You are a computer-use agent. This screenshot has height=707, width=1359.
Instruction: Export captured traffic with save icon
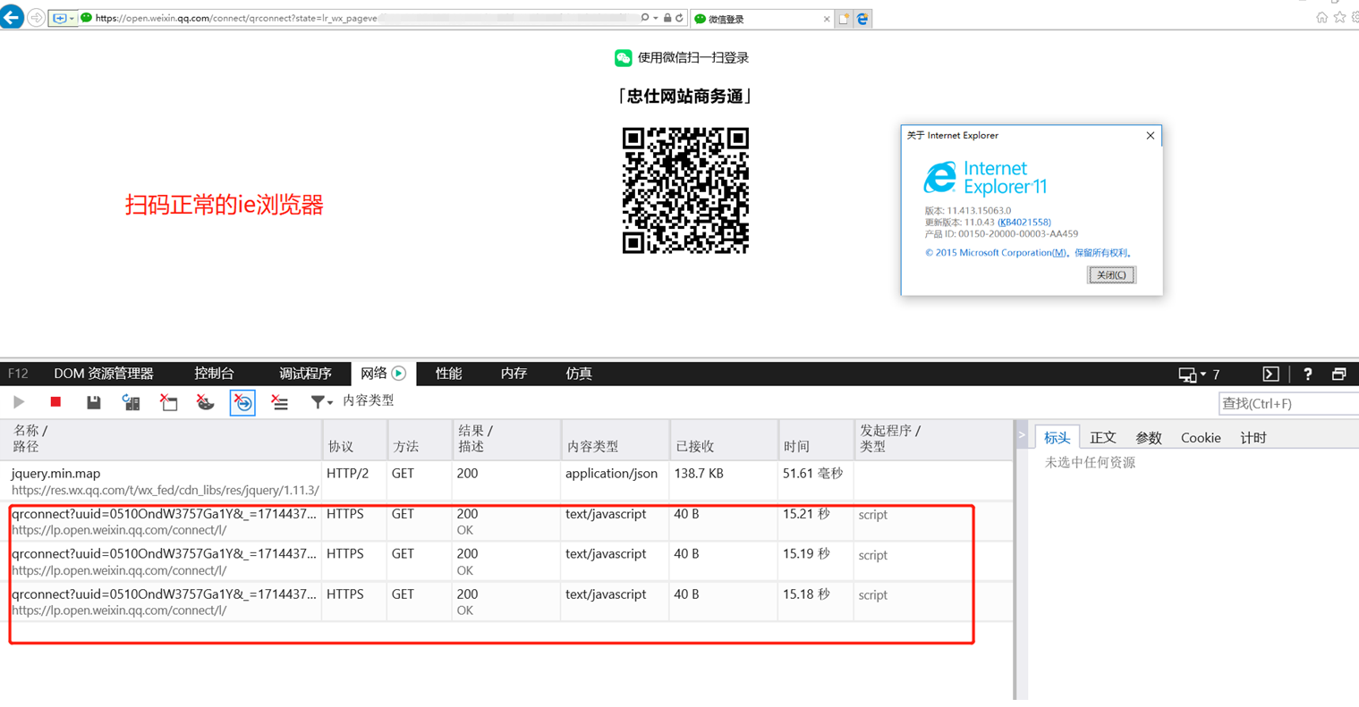point(93,402)
